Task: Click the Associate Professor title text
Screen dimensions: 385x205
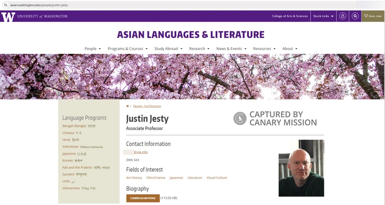Action: 145,128
